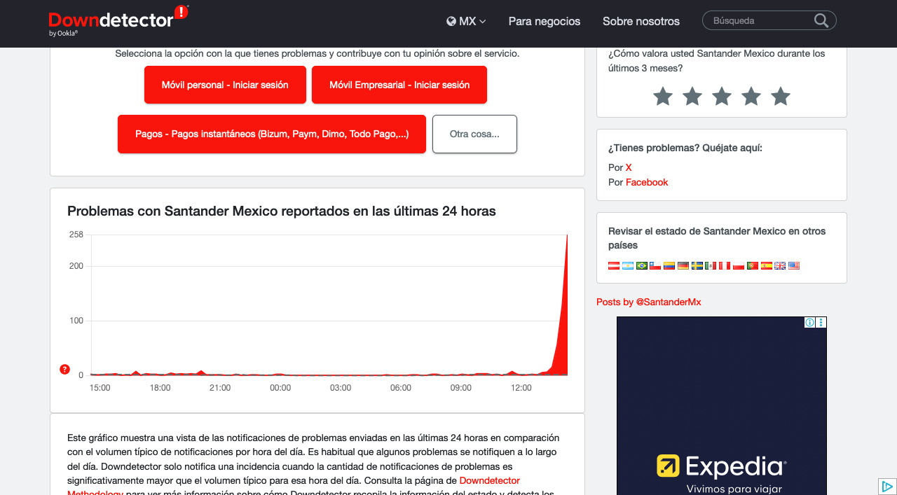Select the Spain flag
The width and height of the screenshot is (897, 495).
[x=767, y=265]
